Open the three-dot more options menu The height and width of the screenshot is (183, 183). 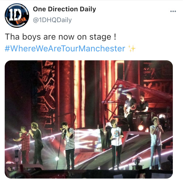(173, 11)
